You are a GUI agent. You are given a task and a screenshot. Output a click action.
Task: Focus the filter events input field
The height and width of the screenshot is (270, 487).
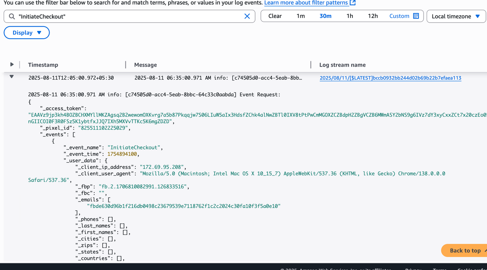[x=128, y=16]
